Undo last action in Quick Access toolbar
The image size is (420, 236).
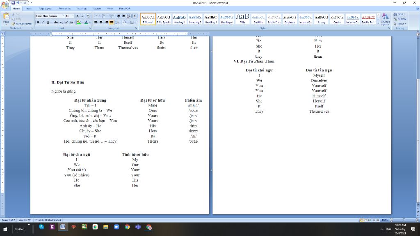(x=18, y=3)
